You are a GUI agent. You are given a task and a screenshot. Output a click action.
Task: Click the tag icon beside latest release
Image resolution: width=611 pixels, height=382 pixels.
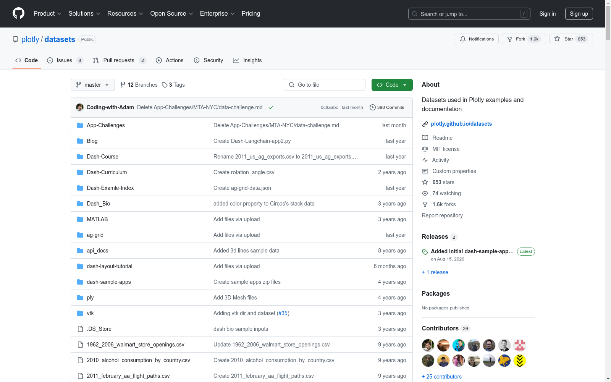tap(425, 252)
